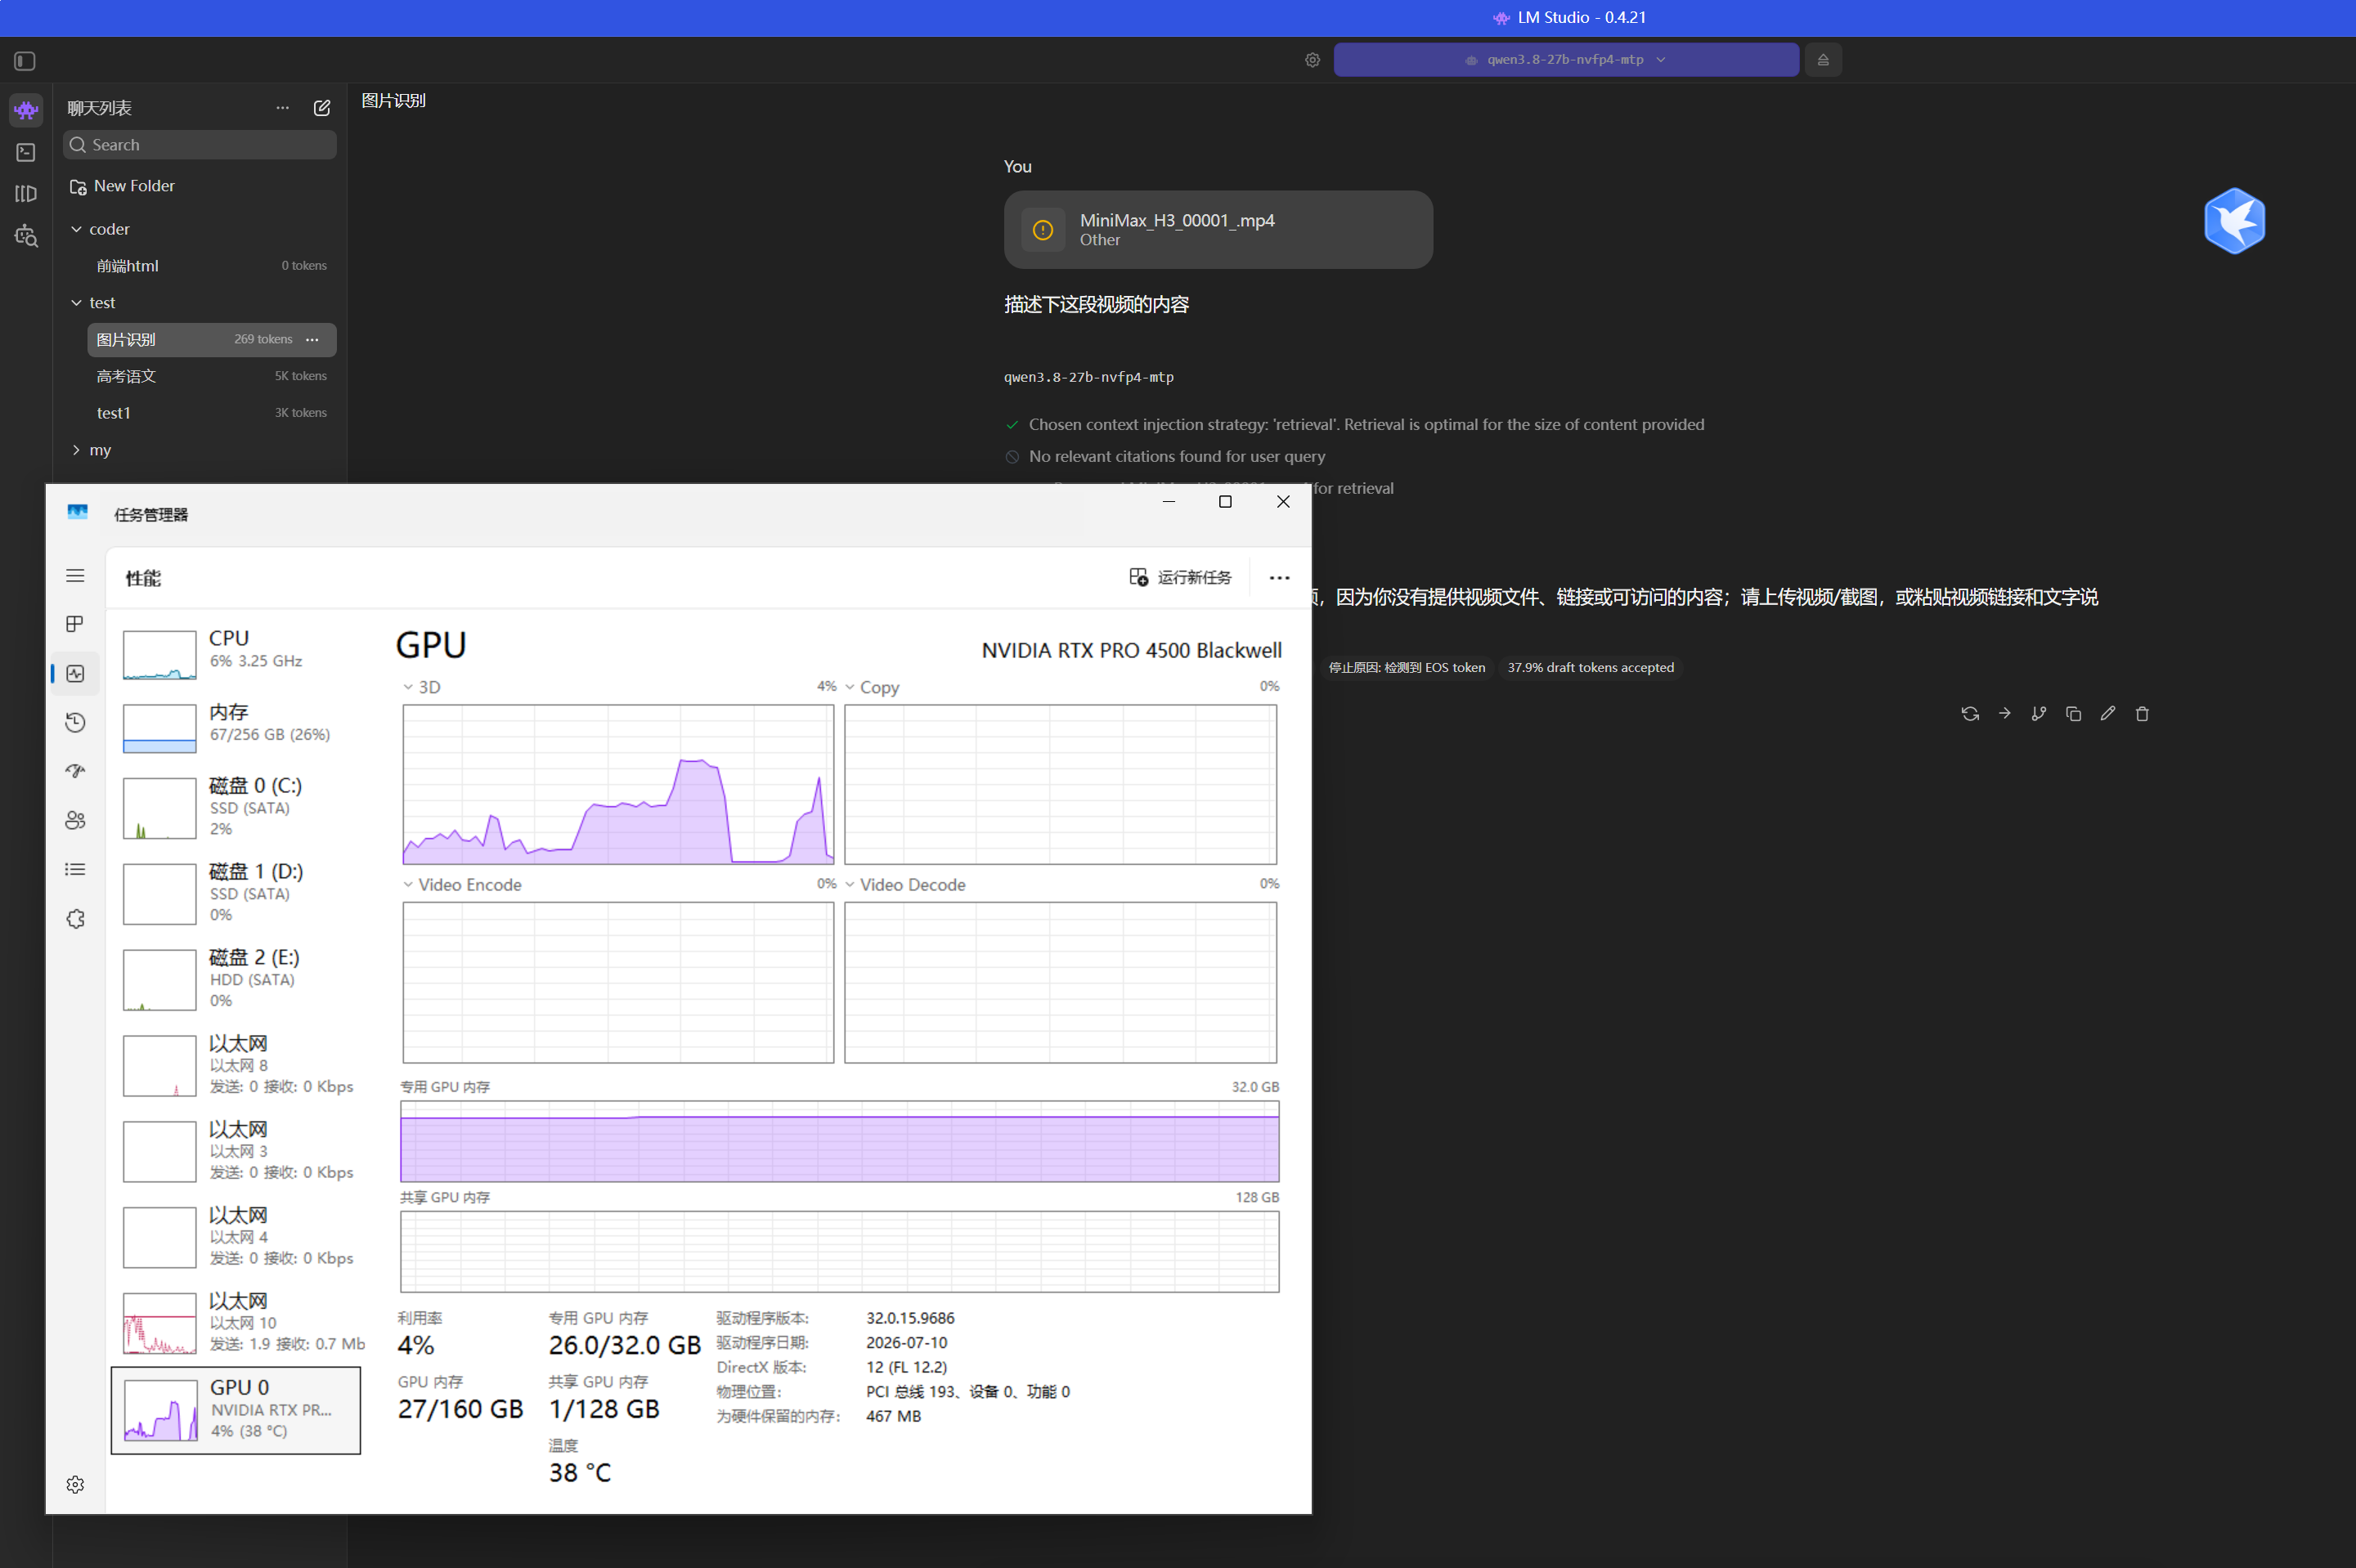Image resolution: width=2356 pixels, height=1568 pixels.
Task: Select the 内存 performance entry
Action: (236, 727)
